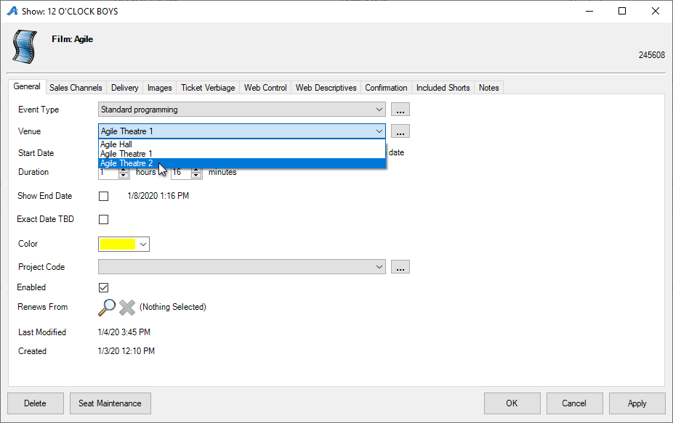Switch to the Sales Channels tab
The image size is (673, 423).
76,87
